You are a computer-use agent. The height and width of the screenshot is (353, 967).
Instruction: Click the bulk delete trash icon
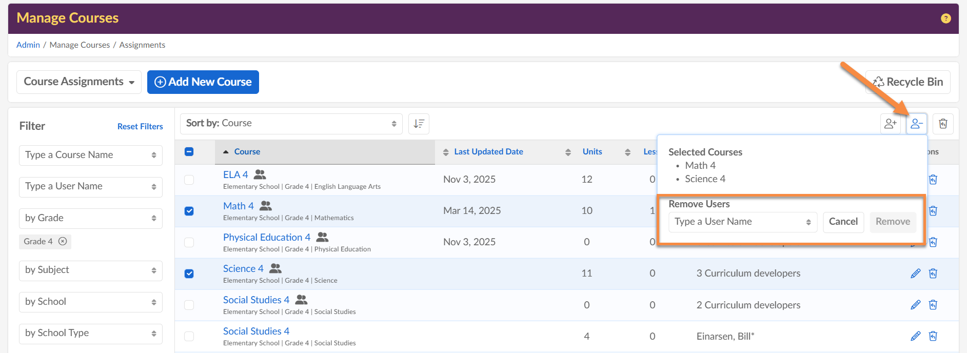pyautogui.click(x=943, y=124)
